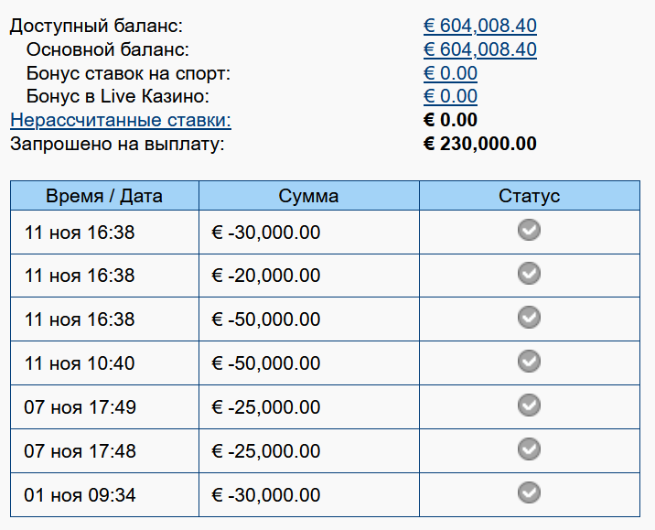This screenshot has width=655, height=530.
Task: Click status checkmark for €-30,000.00 at 11 ноя 16:38
Action: (x=529, y=230)
